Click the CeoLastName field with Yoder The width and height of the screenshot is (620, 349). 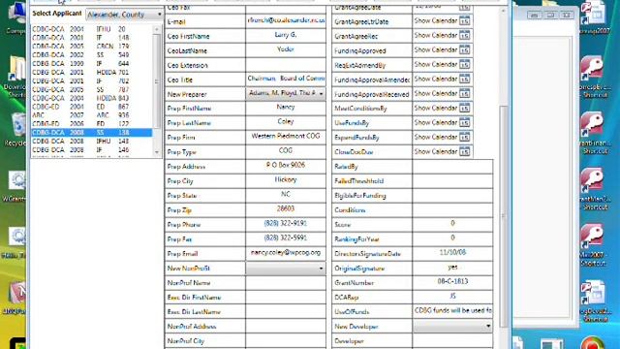[x=286, y=49]
